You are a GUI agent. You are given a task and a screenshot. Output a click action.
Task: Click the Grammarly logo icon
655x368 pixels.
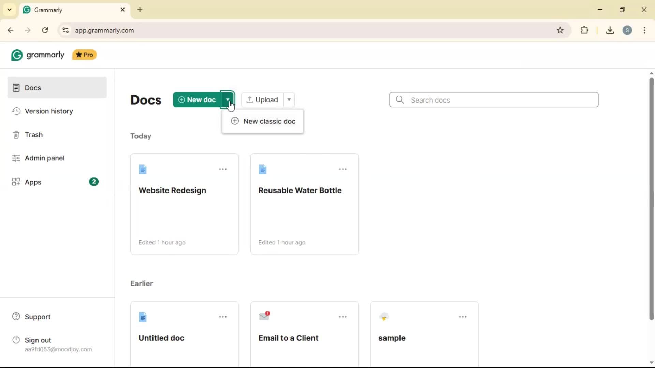coord(17,55)
